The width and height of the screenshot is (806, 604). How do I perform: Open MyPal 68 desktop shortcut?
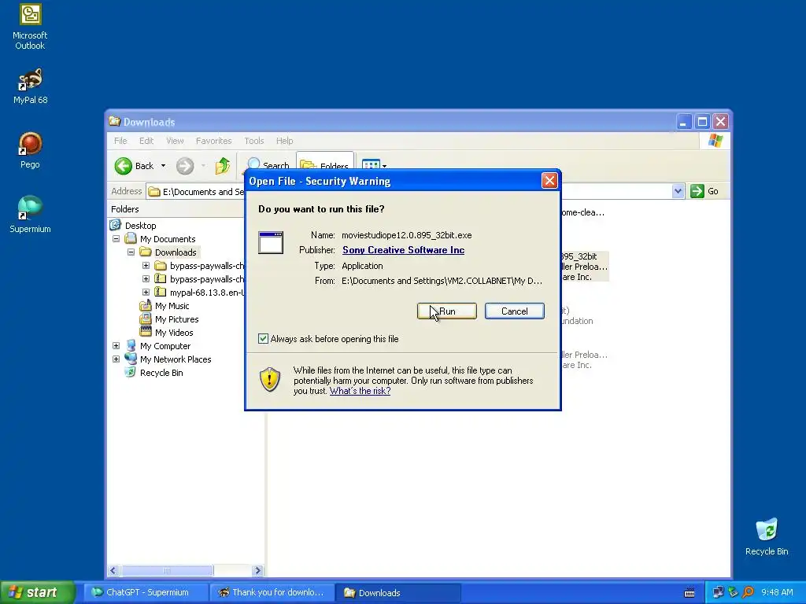30,87
